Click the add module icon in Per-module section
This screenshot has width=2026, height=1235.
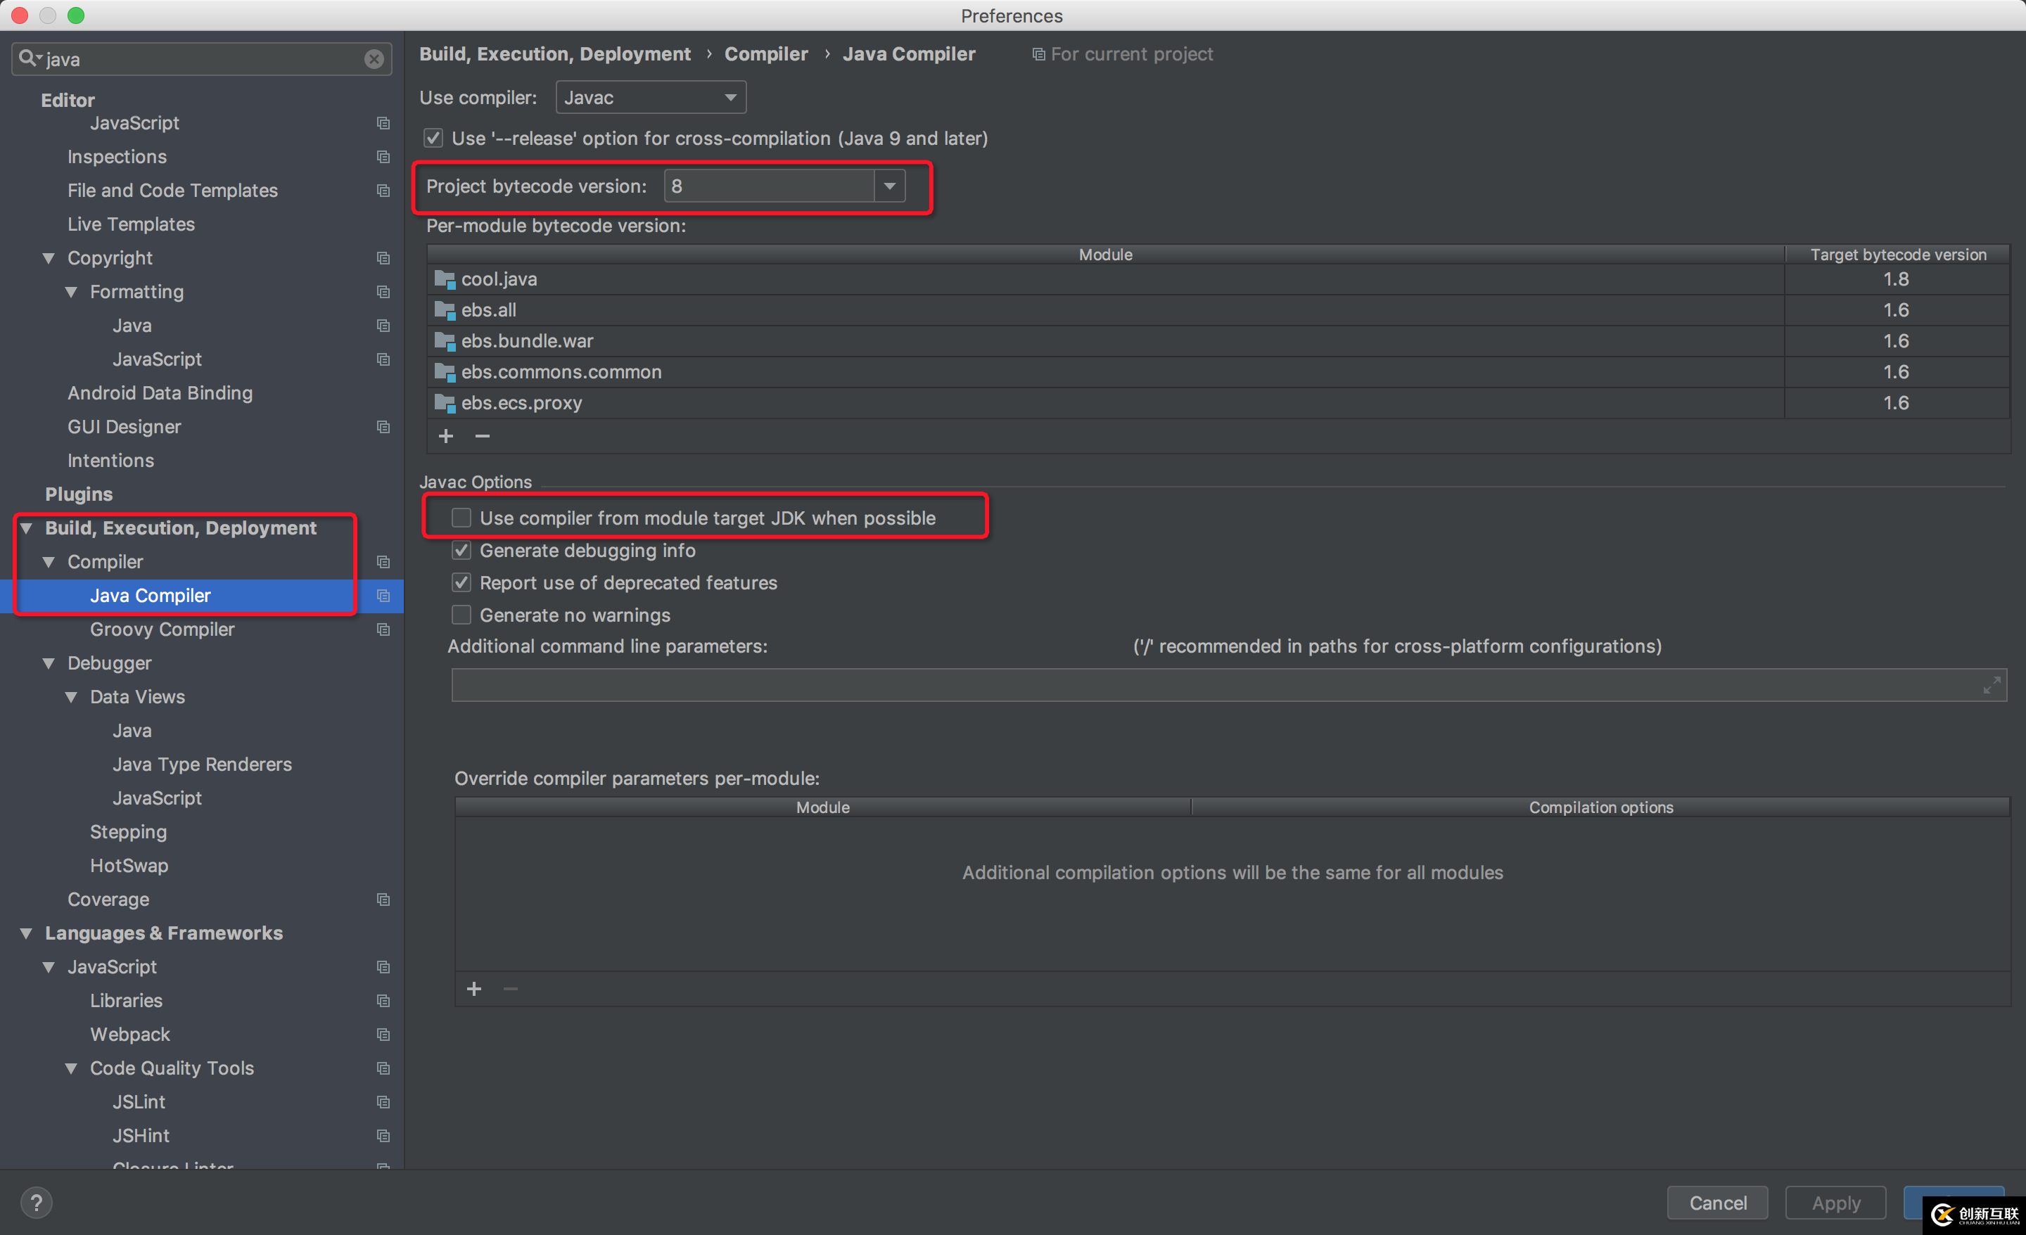[x=446, y=434]
